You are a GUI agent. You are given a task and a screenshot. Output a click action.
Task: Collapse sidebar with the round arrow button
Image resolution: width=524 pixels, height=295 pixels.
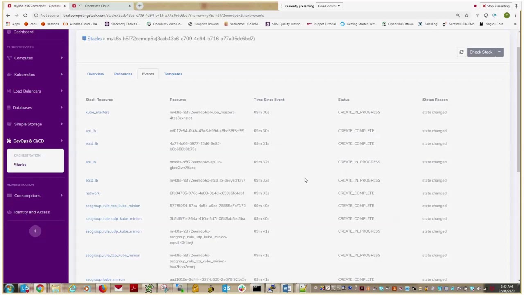pos(35,231)
